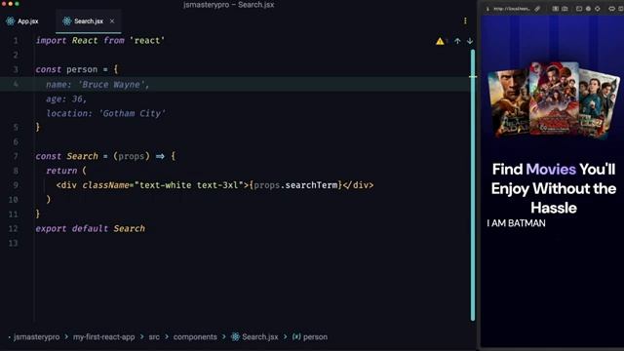Click the export default Search line
This screenshot has width=624, height=351.
pos(91,228)
